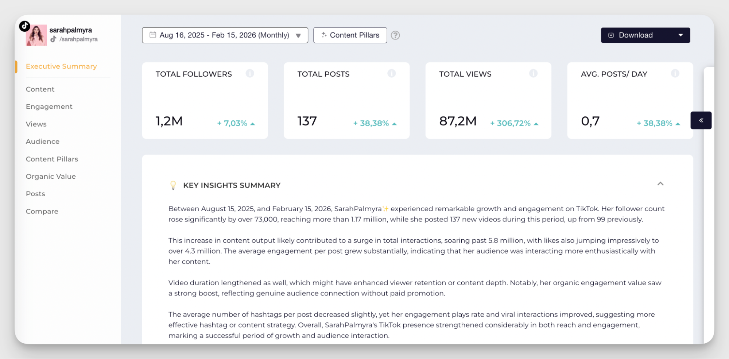
Task: Open the Total Posts info tooltip
Action: 392,73
